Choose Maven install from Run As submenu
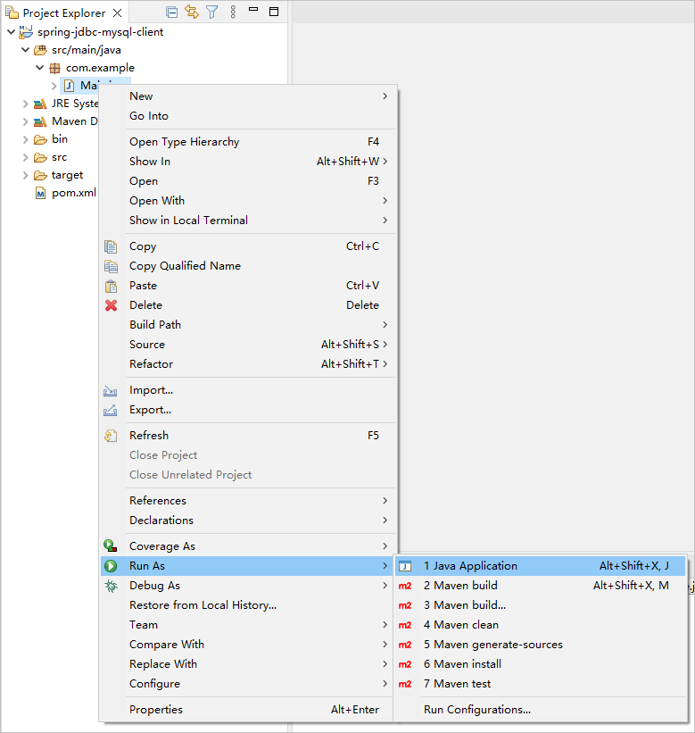This screenshot has height=733, width=695. pos(462,664)
